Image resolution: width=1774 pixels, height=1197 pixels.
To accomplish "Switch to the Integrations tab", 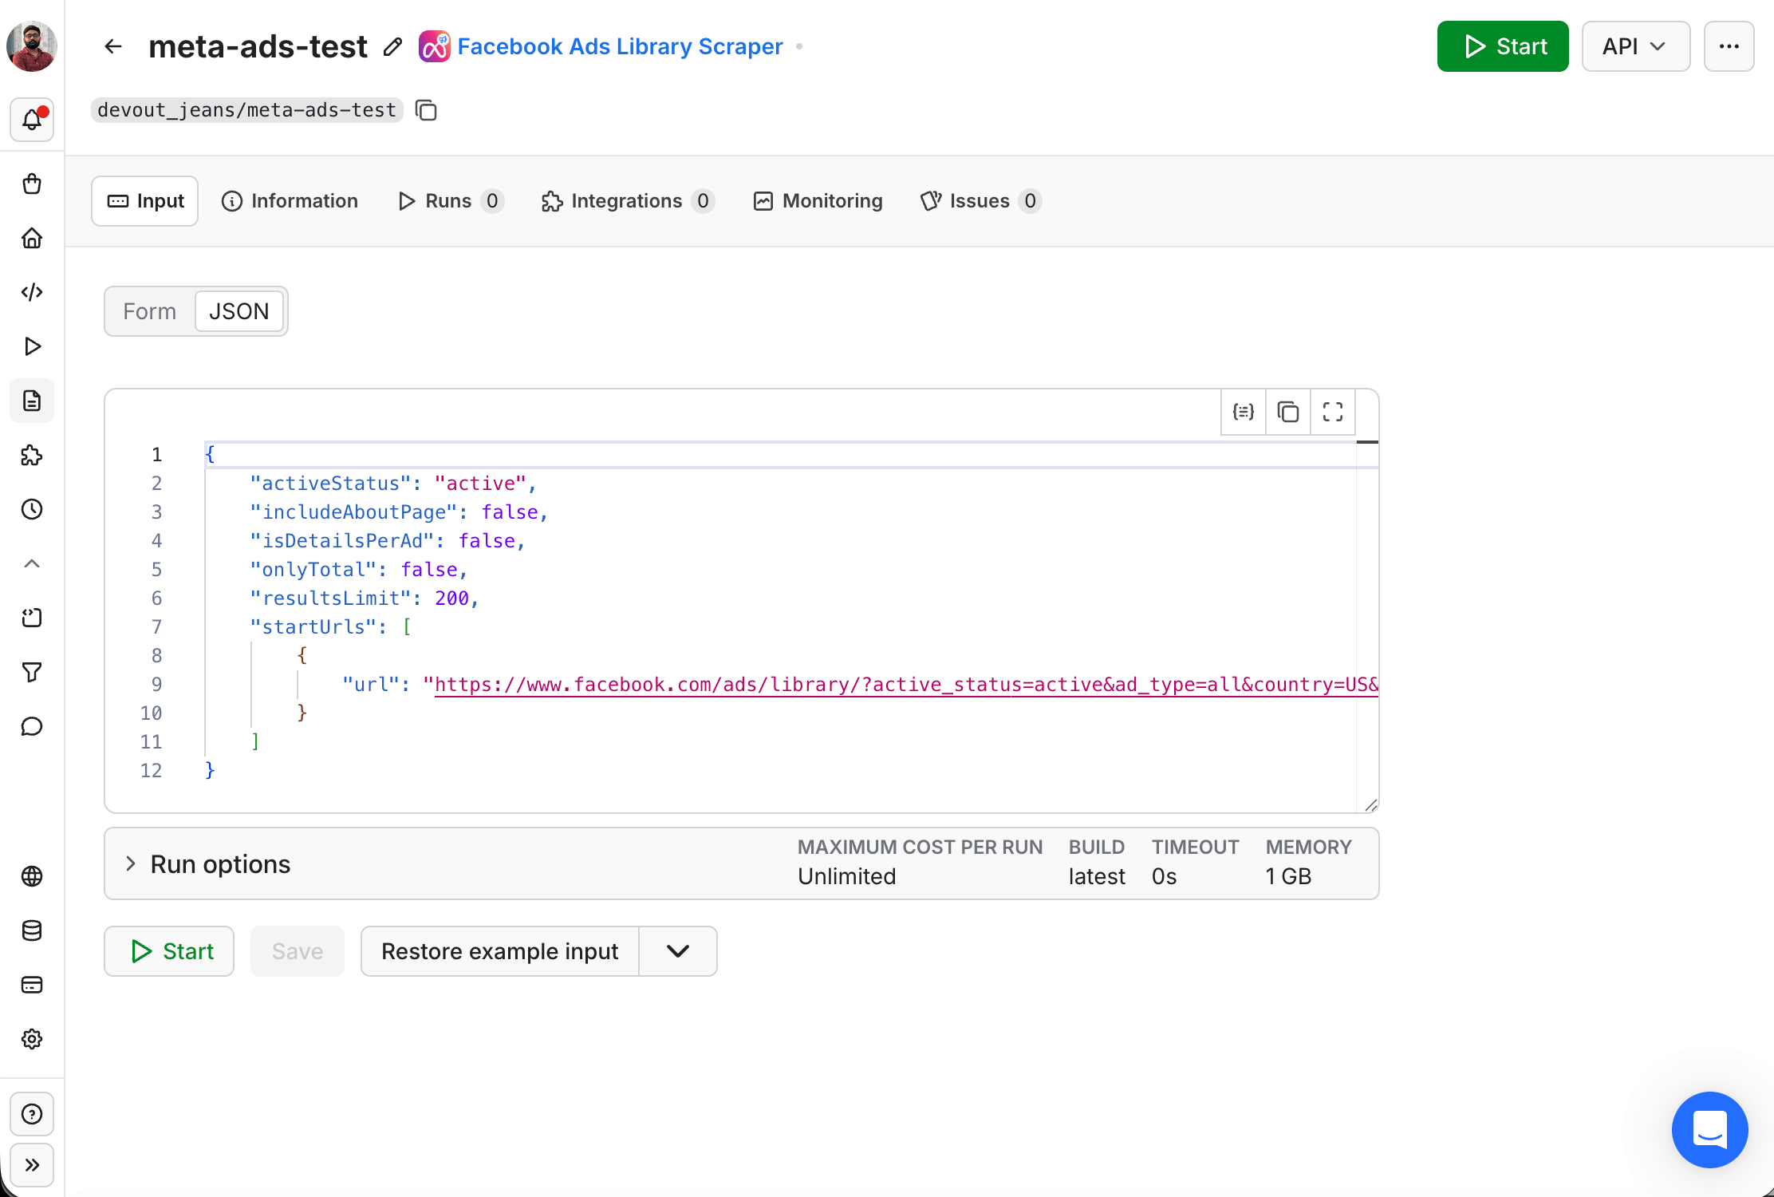I will coord(628,201).
